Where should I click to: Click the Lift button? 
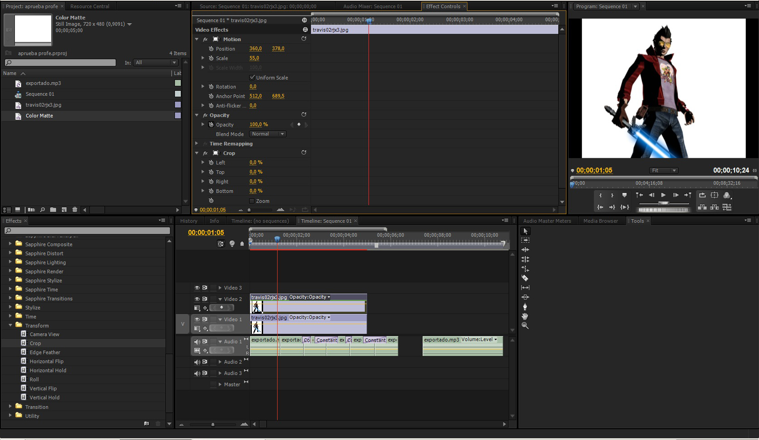(x=702, y=207)
